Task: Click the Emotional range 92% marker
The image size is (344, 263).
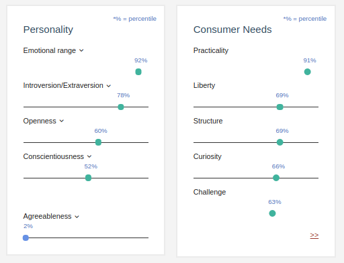Action: tap(138, 72)
